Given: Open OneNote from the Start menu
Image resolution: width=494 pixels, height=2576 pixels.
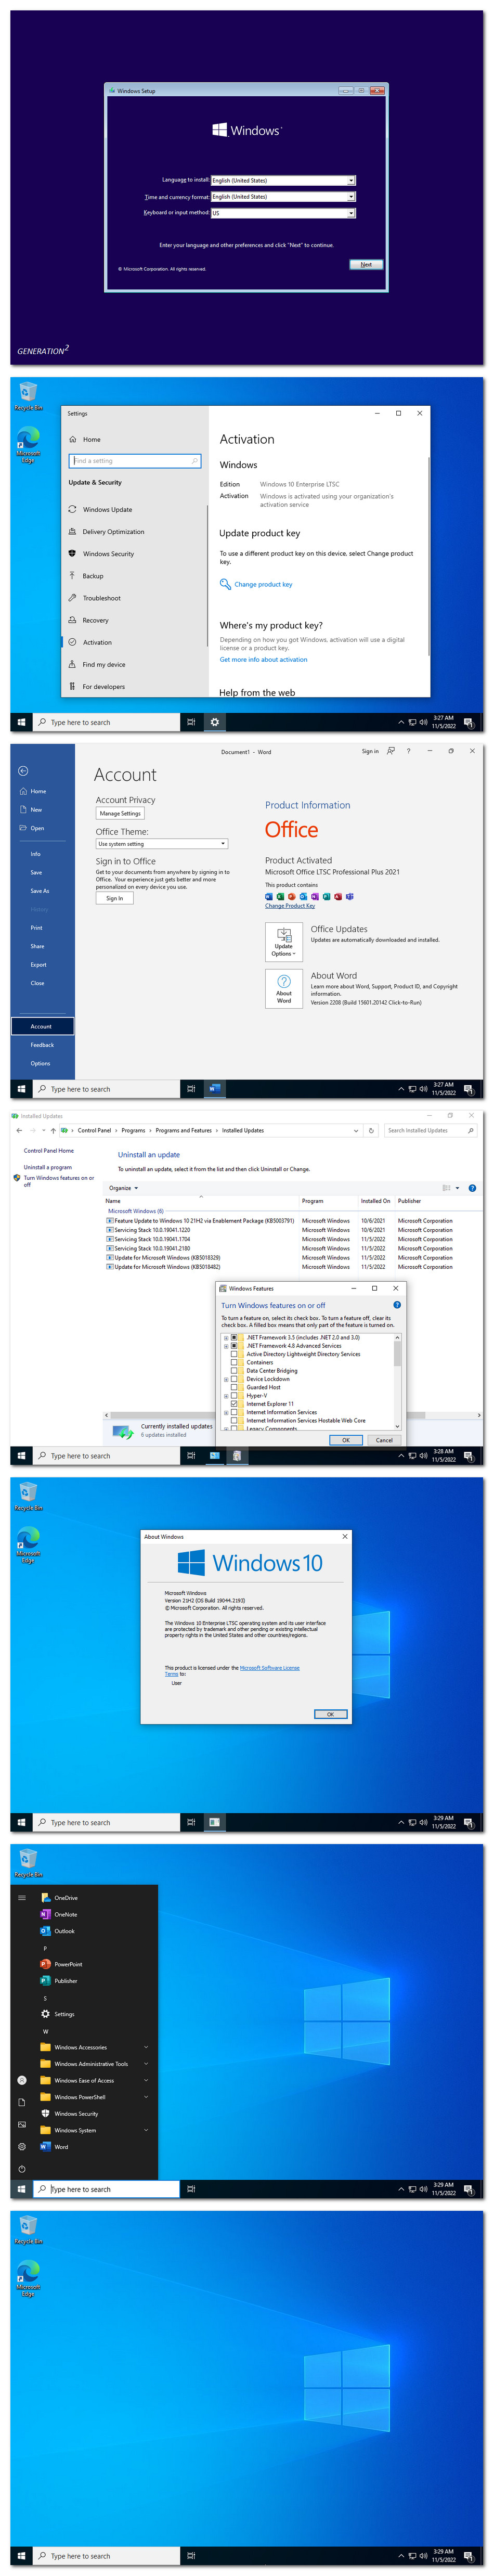Looking at the screenshot, I should pyautogui.click(x=65, y=1914).
